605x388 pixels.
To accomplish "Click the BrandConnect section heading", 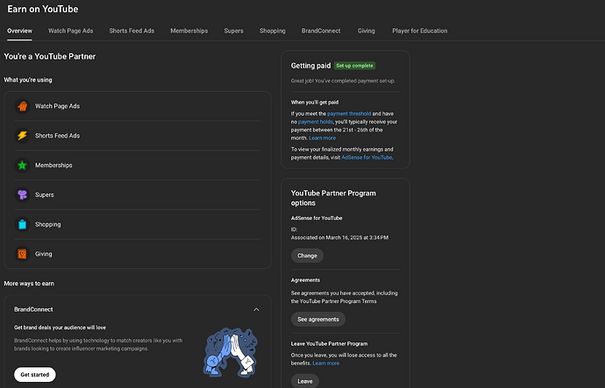I will [33, 309].
